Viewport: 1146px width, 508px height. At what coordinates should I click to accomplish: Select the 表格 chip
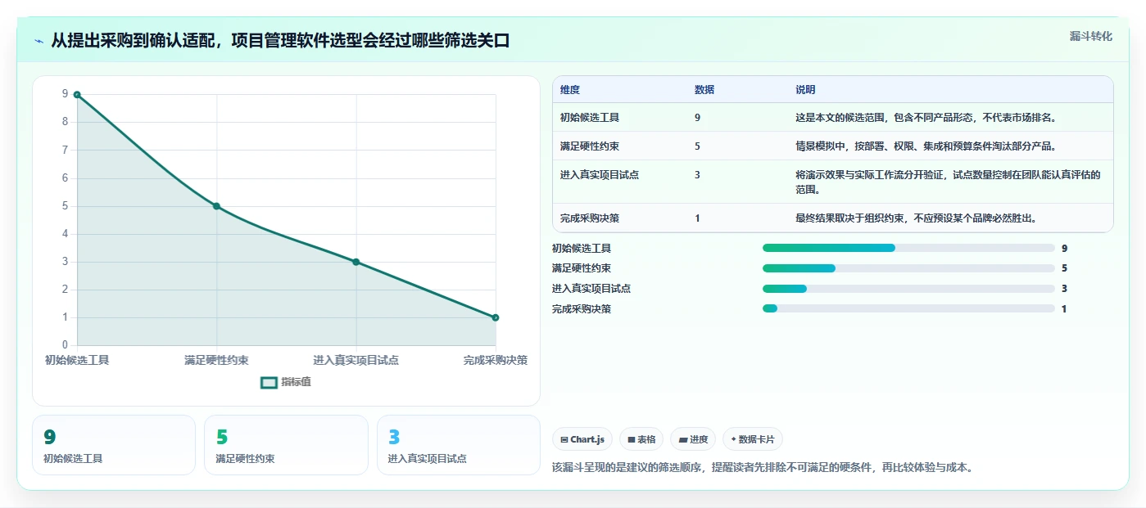641,439
